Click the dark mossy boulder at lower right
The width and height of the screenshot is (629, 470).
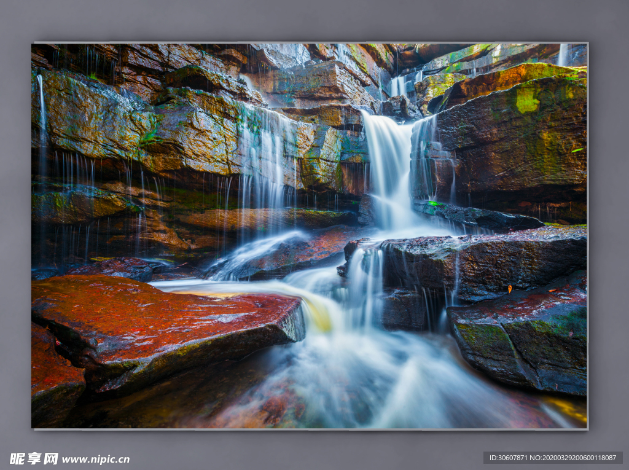(522, 344)
